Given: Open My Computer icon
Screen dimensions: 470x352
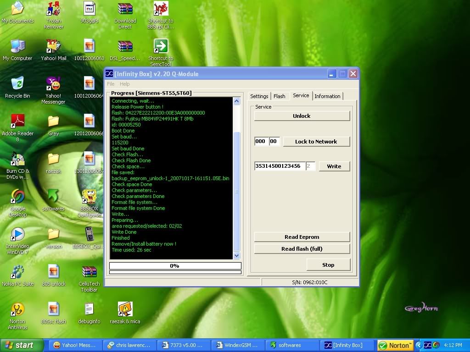Looking at the screenshot, I should tap(17, 49).
